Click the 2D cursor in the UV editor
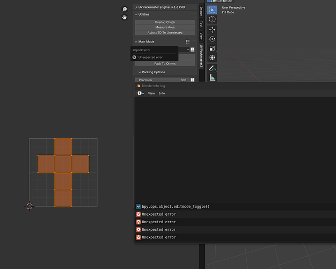Image resolution: width=336 pixels, height=269 pixels. coord(30,206)
